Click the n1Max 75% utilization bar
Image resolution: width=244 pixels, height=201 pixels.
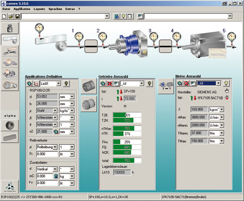point(127,128)
